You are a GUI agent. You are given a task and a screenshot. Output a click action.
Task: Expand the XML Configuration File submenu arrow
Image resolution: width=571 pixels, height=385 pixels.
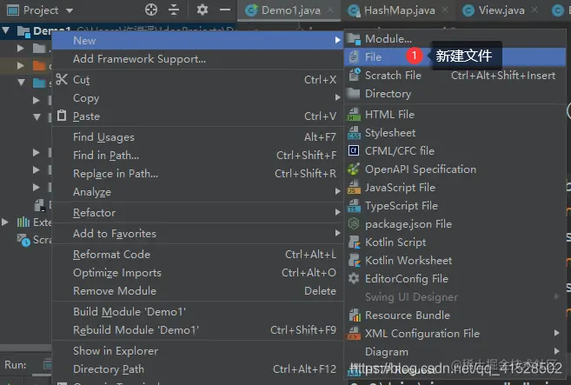tap(556, 333)
